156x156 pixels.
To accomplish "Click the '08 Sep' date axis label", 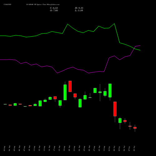I will point(134,149).
